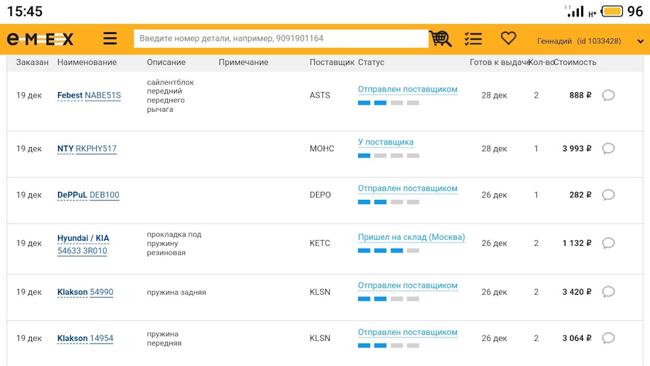Image resolution: width=650 pixels, height=366 pixels.
Task: Open comment for NTY RKPHY517 order
Action: click(608, 148)
